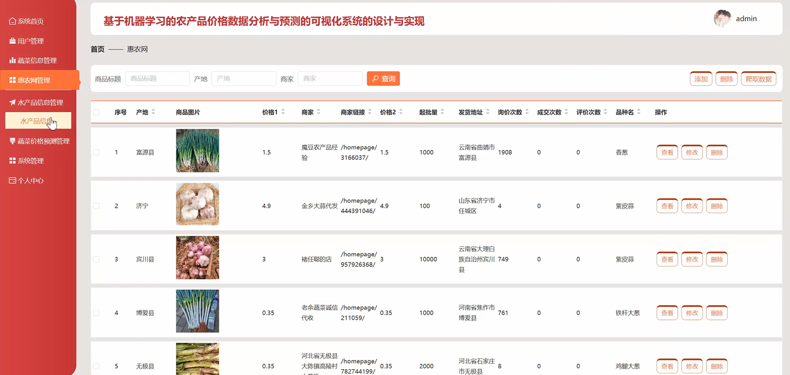
Task: Open the 香葱 product image in row 1
Action: (198, 151)
